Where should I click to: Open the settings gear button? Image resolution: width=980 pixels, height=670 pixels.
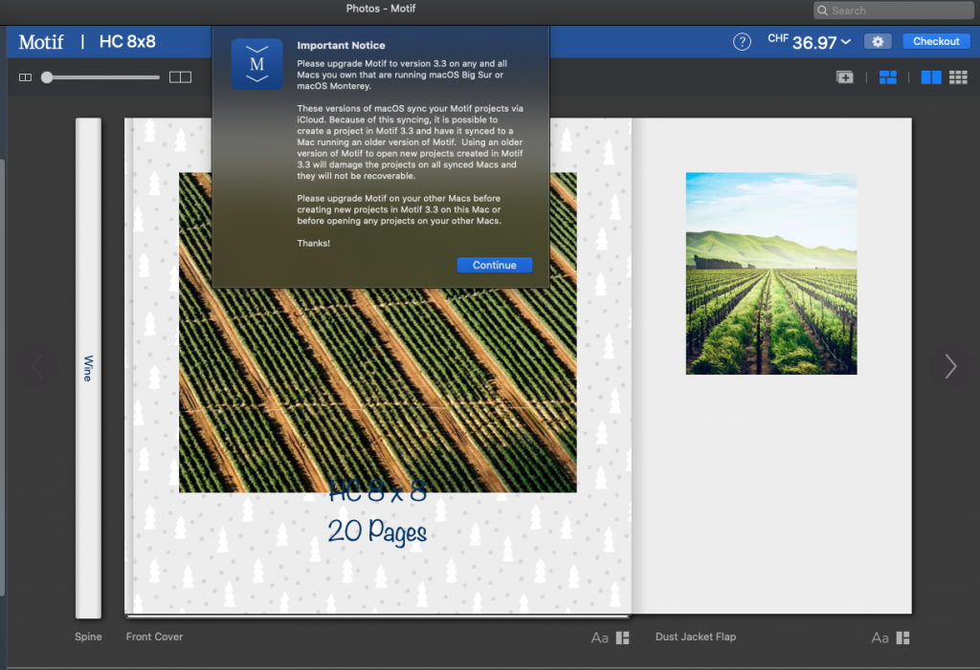(878, 41)
